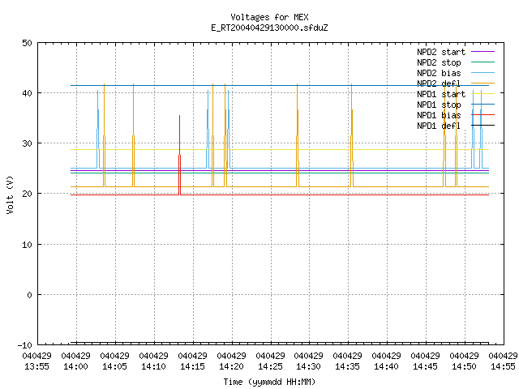519x389 pixels.
Task: Click the x-axis tick label 14:25
Action: point(270,367)
